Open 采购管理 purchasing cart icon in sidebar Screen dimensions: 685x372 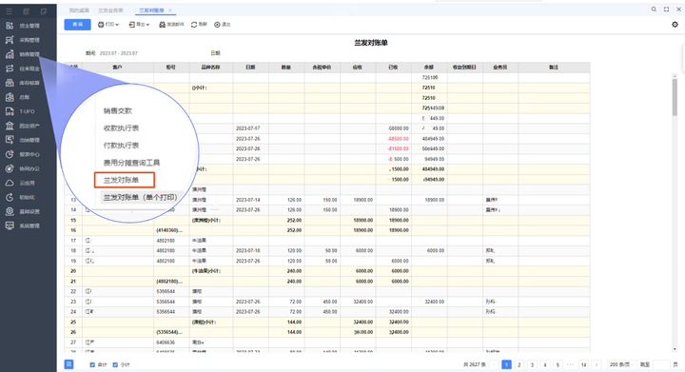pos(10,40)
